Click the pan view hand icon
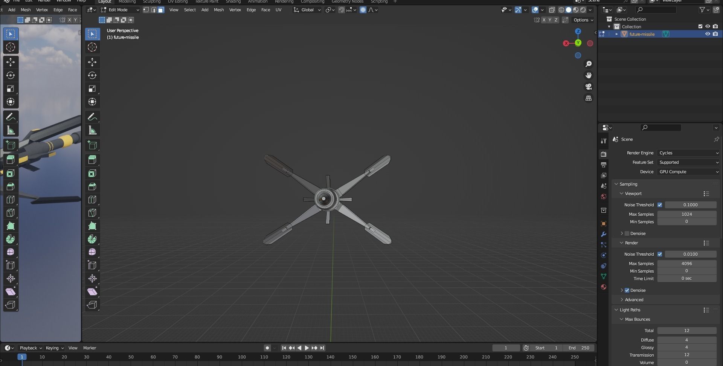The image size is (723, 366). tap(589, 75)
